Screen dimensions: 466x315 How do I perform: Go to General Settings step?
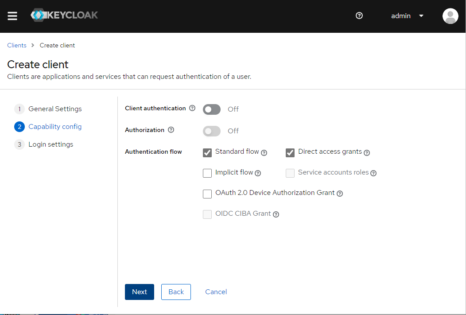pos(55,109)
